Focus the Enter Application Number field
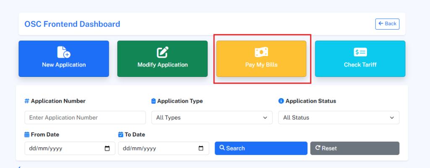The image size is (430, 168). [x=85, y=117]
